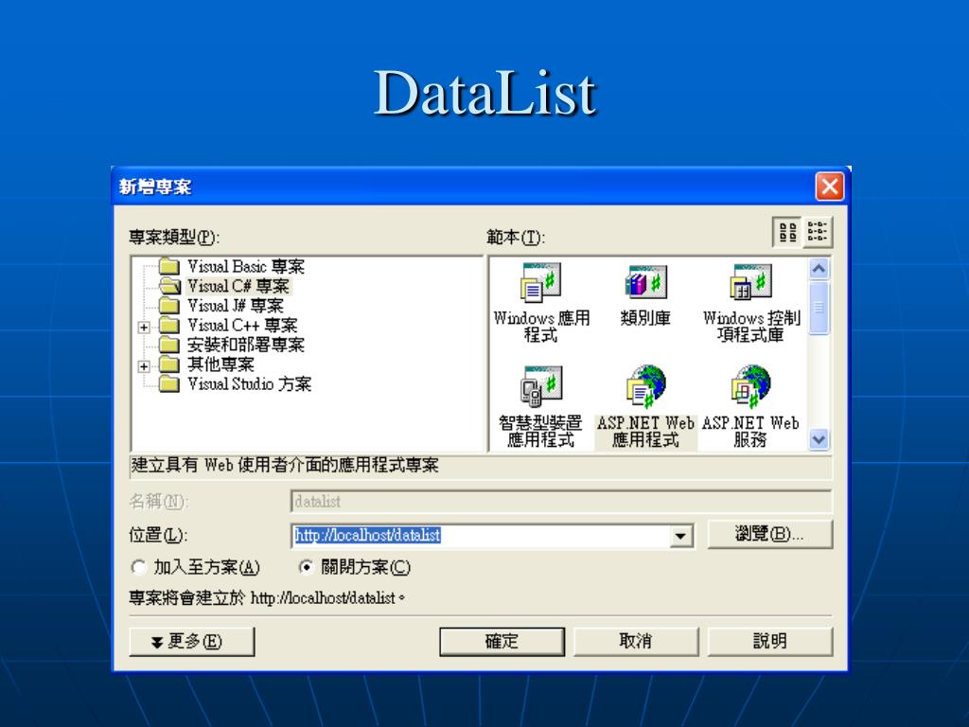Select 其他專案 tree label

[x=220, y=364]
